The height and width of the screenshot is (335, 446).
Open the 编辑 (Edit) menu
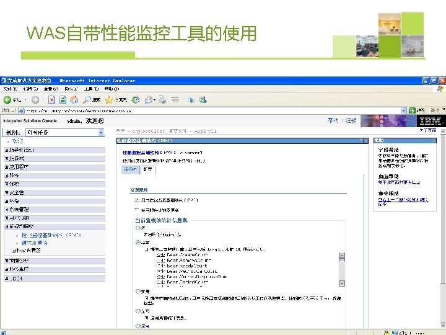(30, 89)
